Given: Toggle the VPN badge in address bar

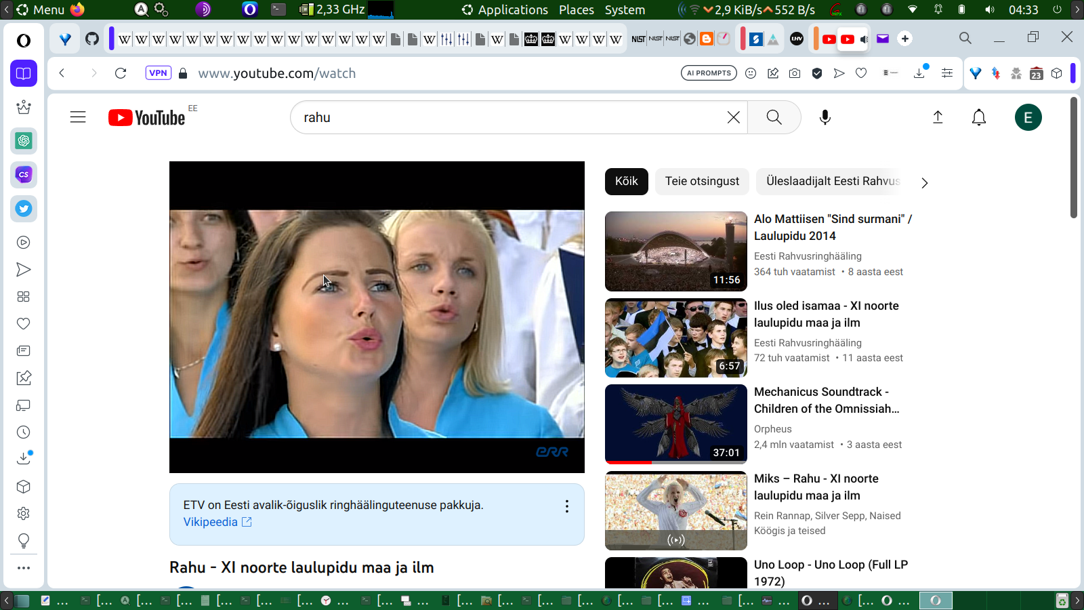Looking at the screenshot, I should click(x=158, y=73).
